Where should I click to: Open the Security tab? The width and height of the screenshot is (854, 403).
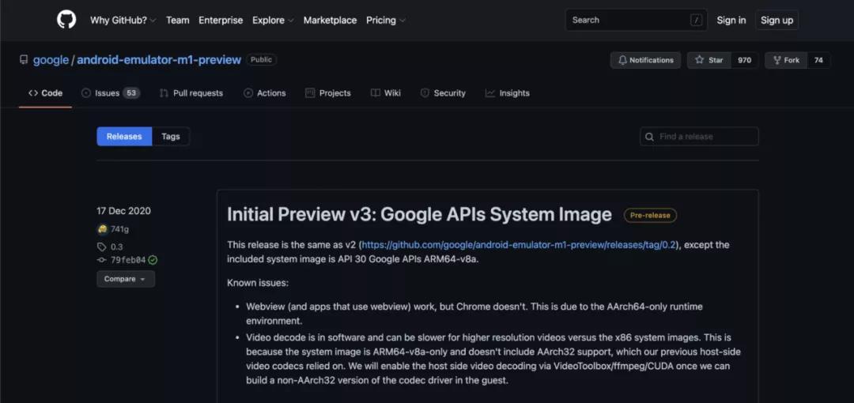(x=443, y=93)
